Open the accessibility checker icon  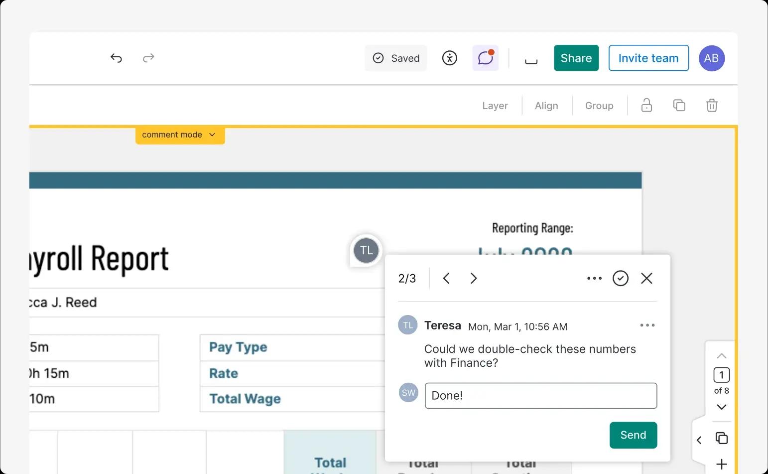450,58
